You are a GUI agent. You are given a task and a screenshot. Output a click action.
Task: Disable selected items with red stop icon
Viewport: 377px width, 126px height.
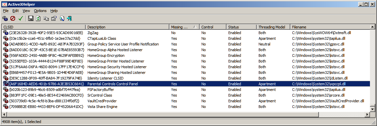point(13,18)
